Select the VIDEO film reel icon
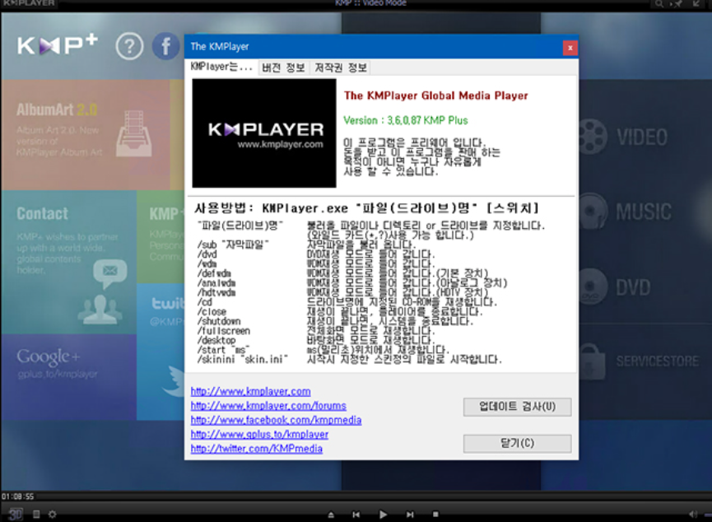Image resolution: width=712 pixels, height=522 pixels. (593, 137)
